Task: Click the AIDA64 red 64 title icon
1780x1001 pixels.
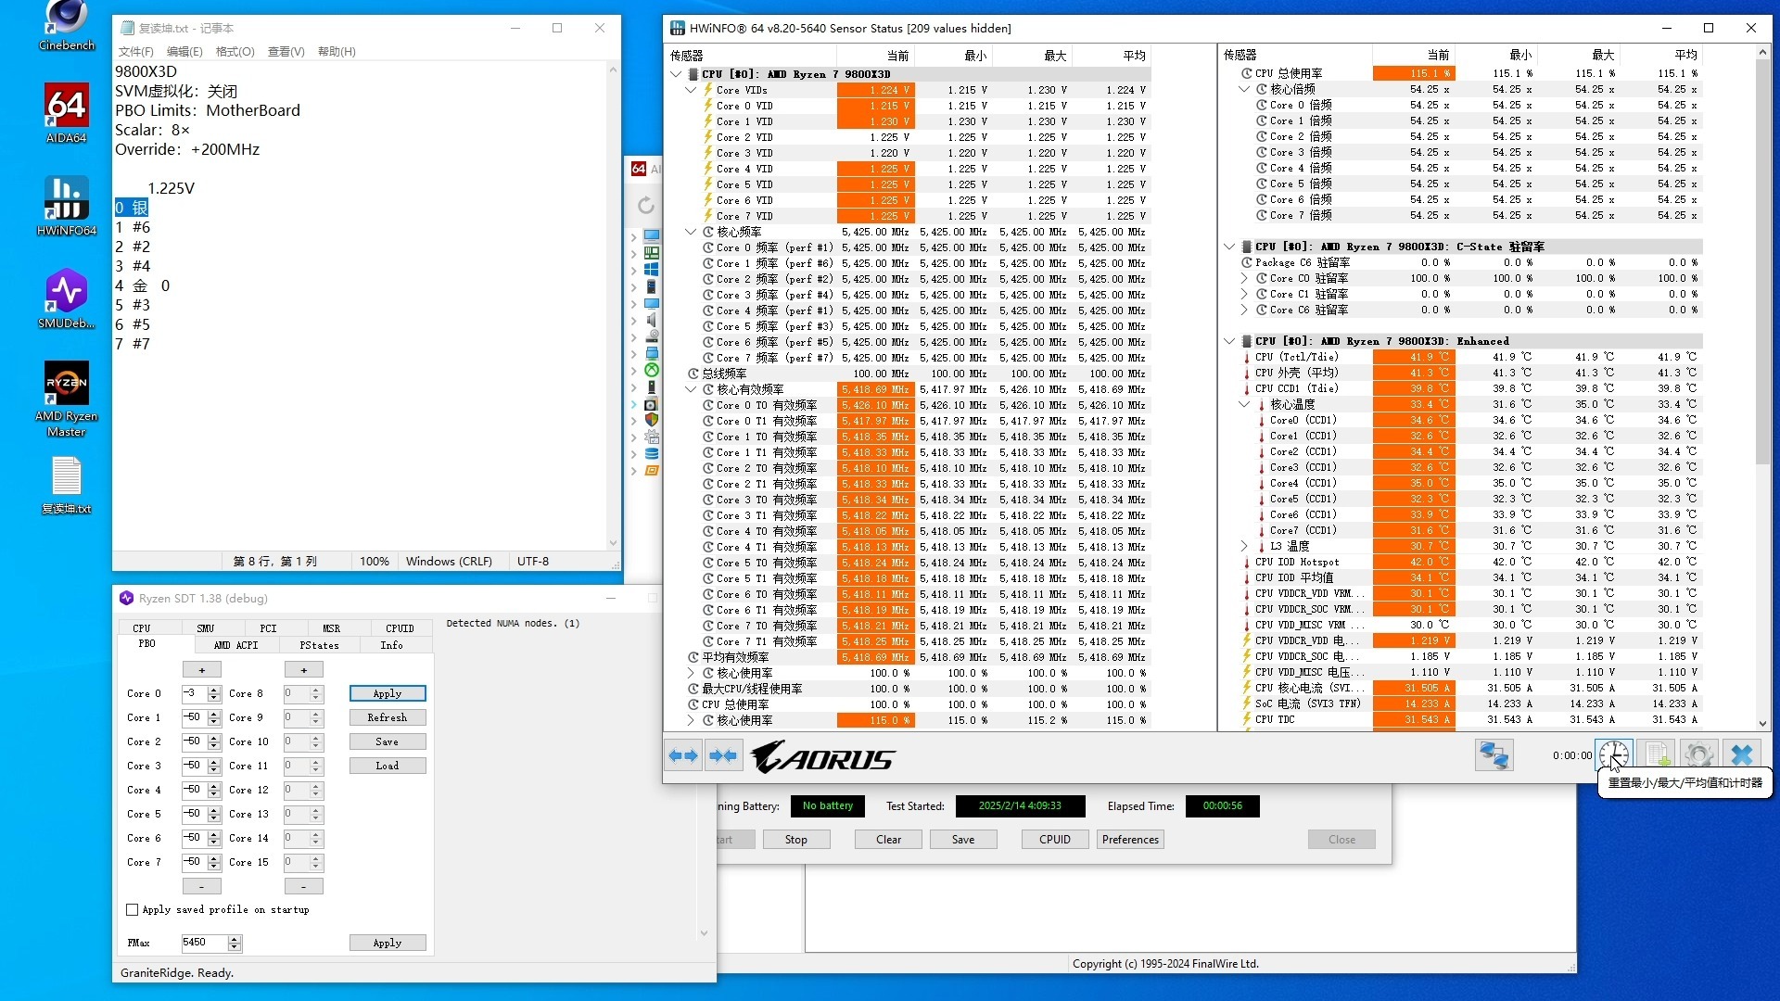Action: click(x=639, y=169)
